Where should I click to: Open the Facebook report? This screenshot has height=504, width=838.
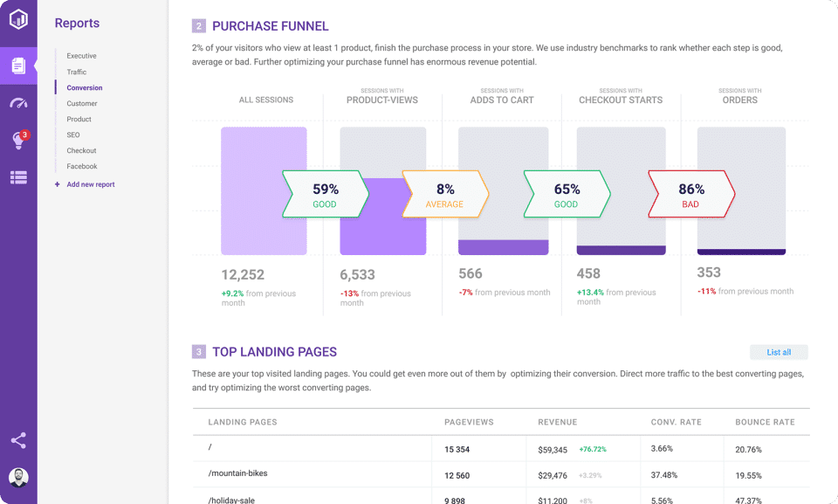[x=82, y=167]
